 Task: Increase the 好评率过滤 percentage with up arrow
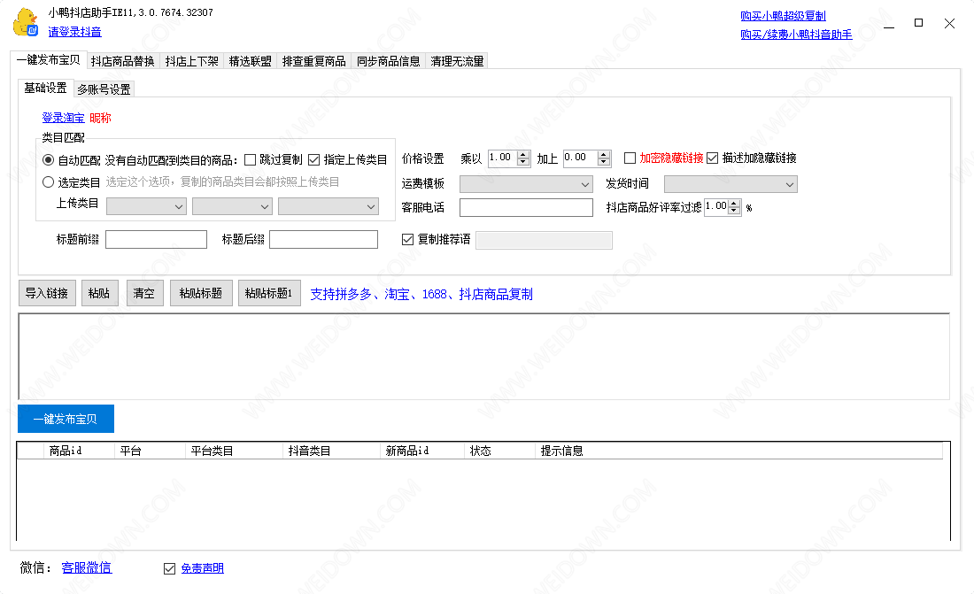(x=734, y=203)
